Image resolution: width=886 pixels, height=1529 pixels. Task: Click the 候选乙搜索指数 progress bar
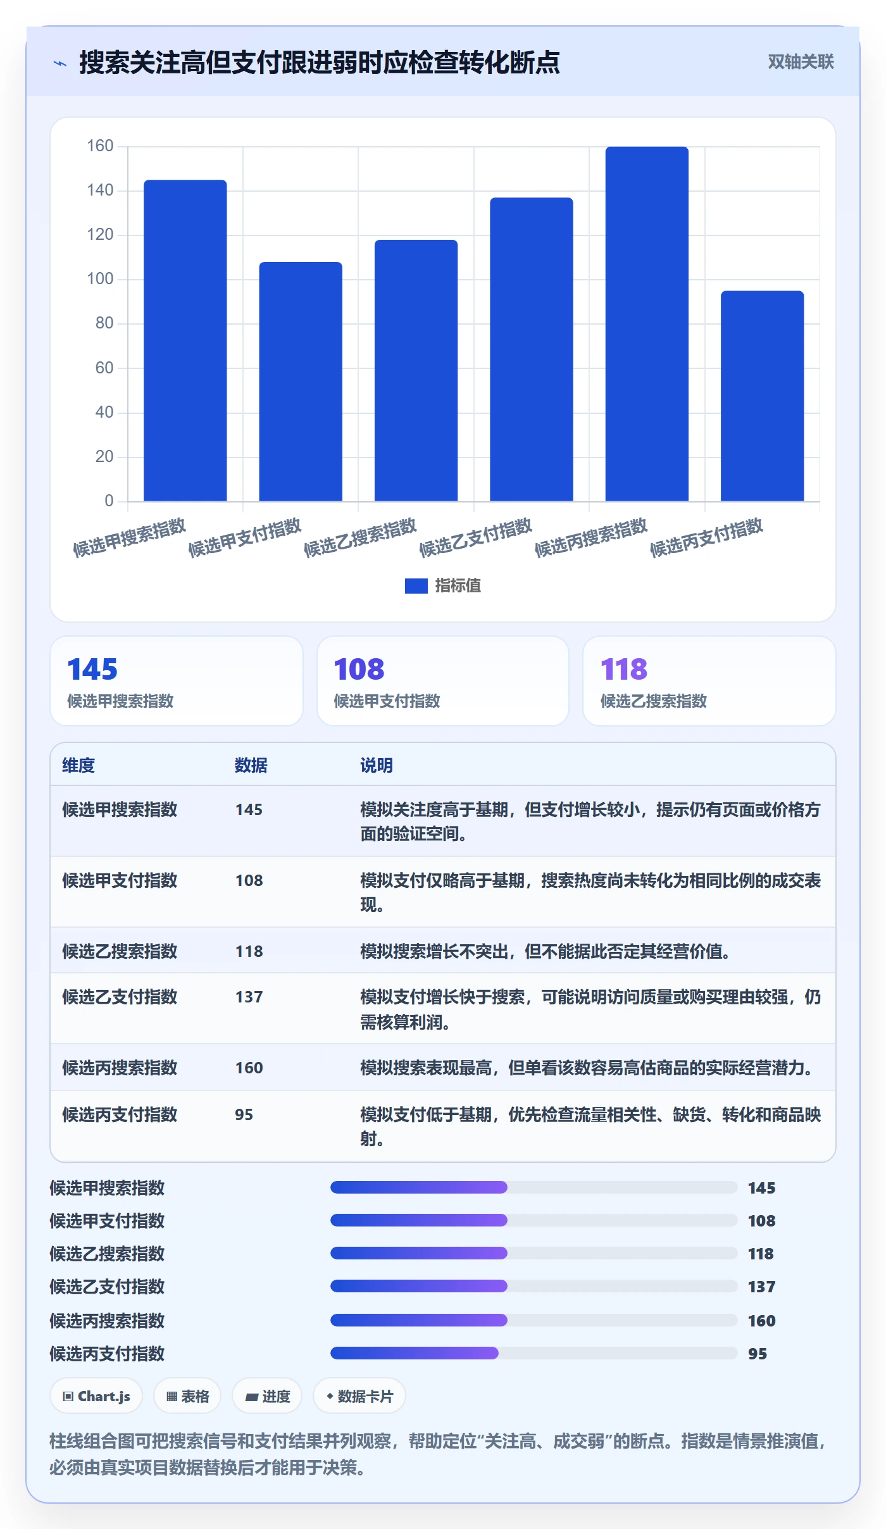tap(533, 1253)
